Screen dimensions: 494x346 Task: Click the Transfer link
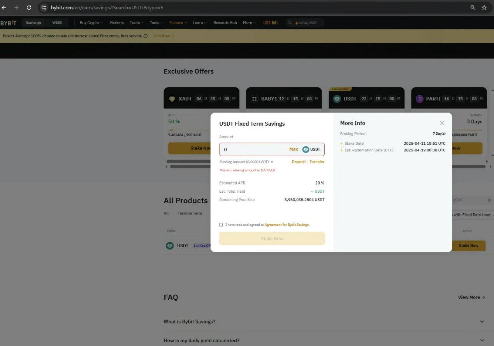(x=317, y=162)
